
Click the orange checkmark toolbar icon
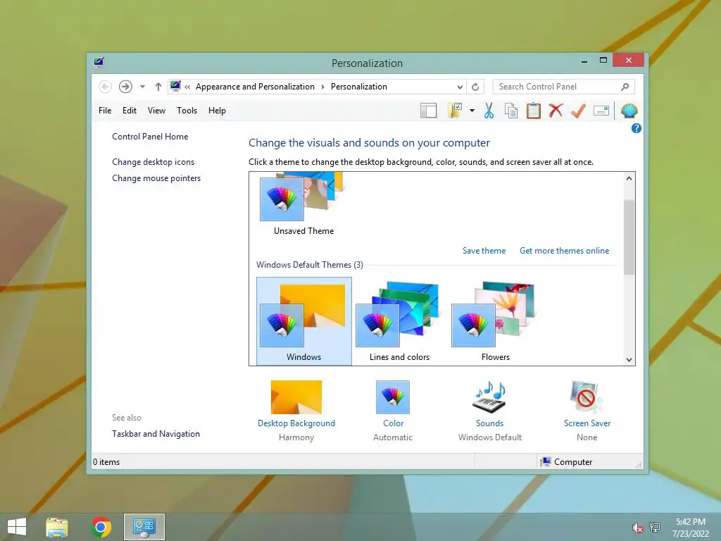pyautogui.click(x=579, y=111)
